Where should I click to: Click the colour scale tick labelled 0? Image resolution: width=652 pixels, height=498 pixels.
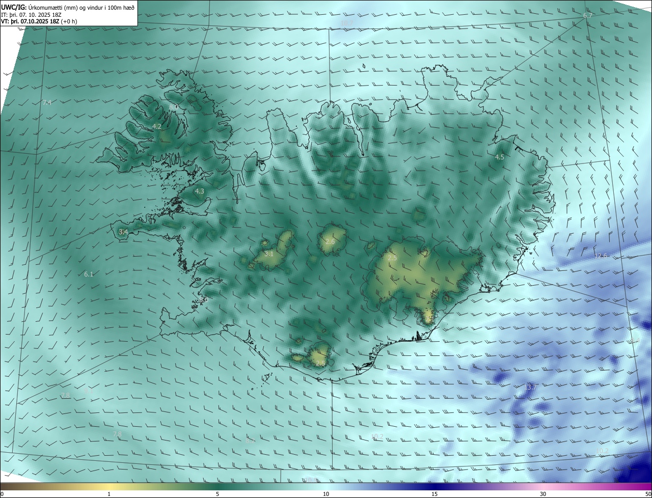[2, 494]
